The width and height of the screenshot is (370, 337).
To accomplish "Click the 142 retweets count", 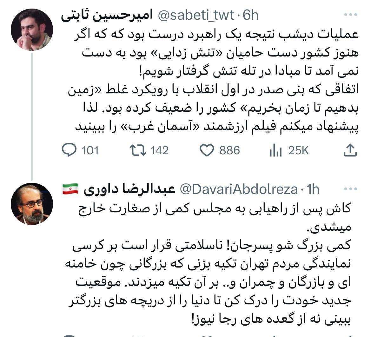I will pyautogui.click(x=159, y=150).
